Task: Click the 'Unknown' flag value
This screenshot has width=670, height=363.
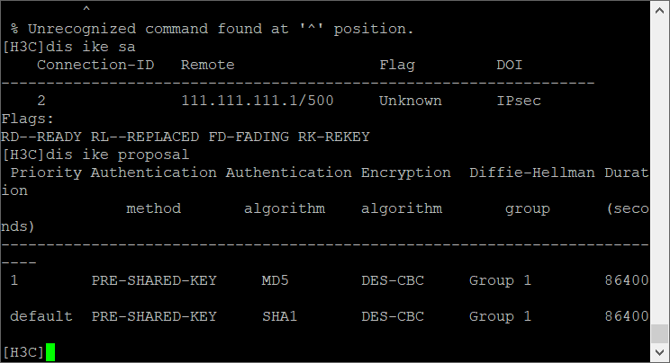Action: 410,101
